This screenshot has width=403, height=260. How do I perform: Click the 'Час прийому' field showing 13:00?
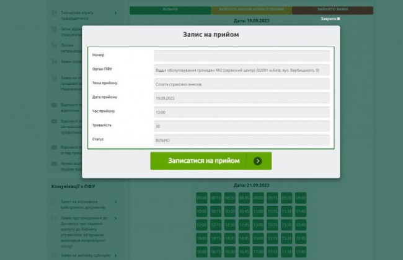click(x=241, y=112)
